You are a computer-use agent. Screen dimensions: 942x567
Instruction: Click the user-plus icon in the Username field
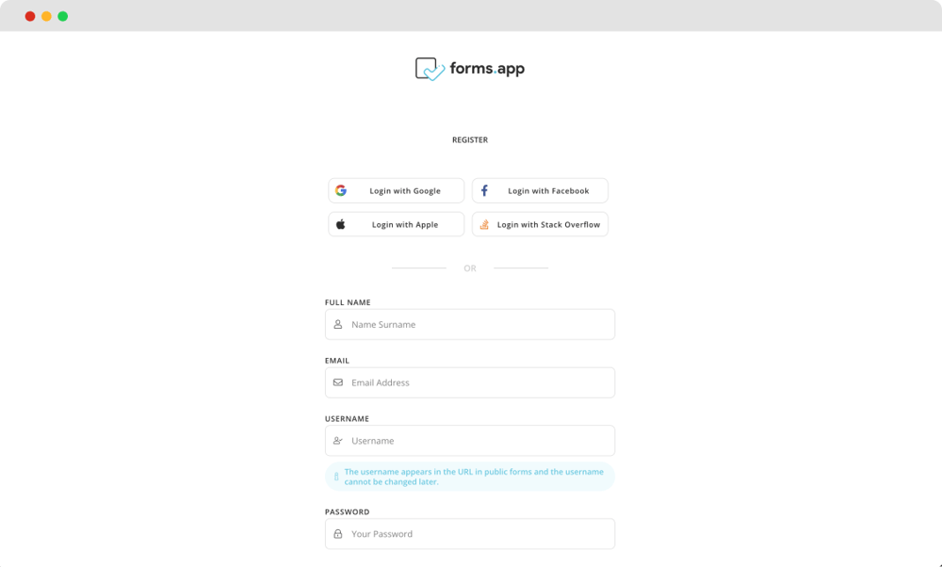[338, 440]
